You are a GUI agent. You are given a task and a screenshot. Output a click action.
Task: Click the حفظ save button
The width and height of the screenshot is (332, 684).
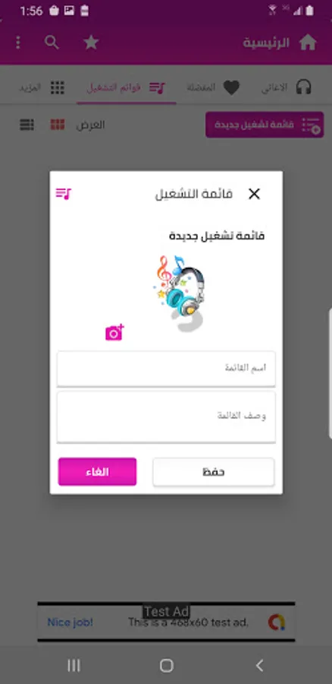[x=214, y=471]
